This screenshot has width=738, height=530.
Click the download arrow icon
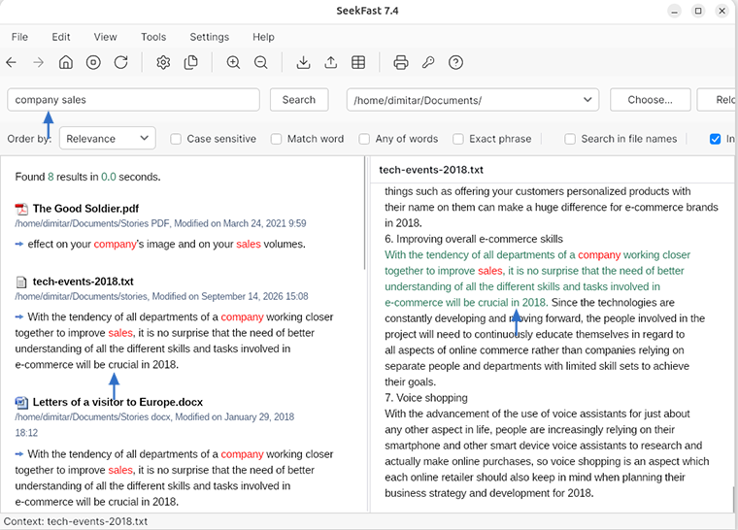[304, 62]
